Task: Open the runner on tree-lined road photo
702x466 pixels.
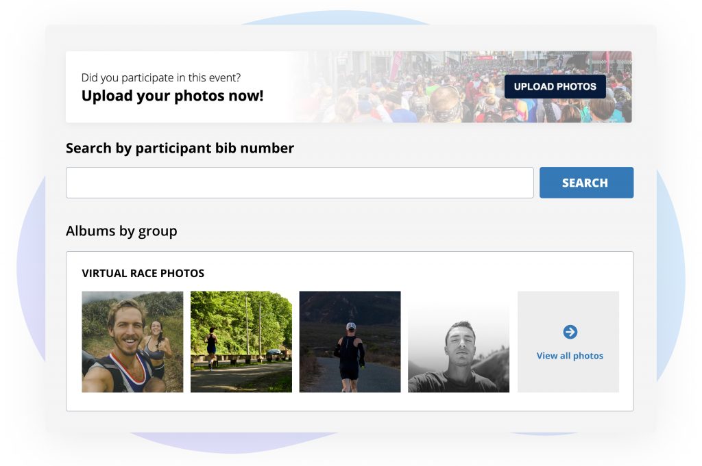Action: coord(241,341)
